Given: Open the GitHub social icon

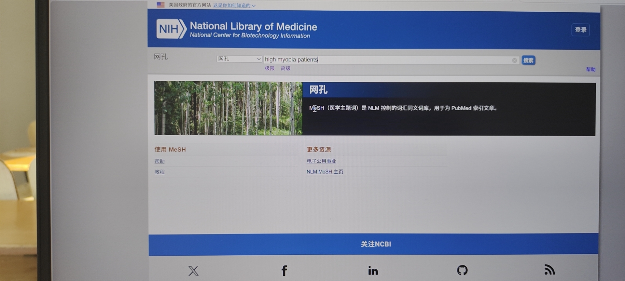Looking at the screenshot, I should [x=462, y=270].
